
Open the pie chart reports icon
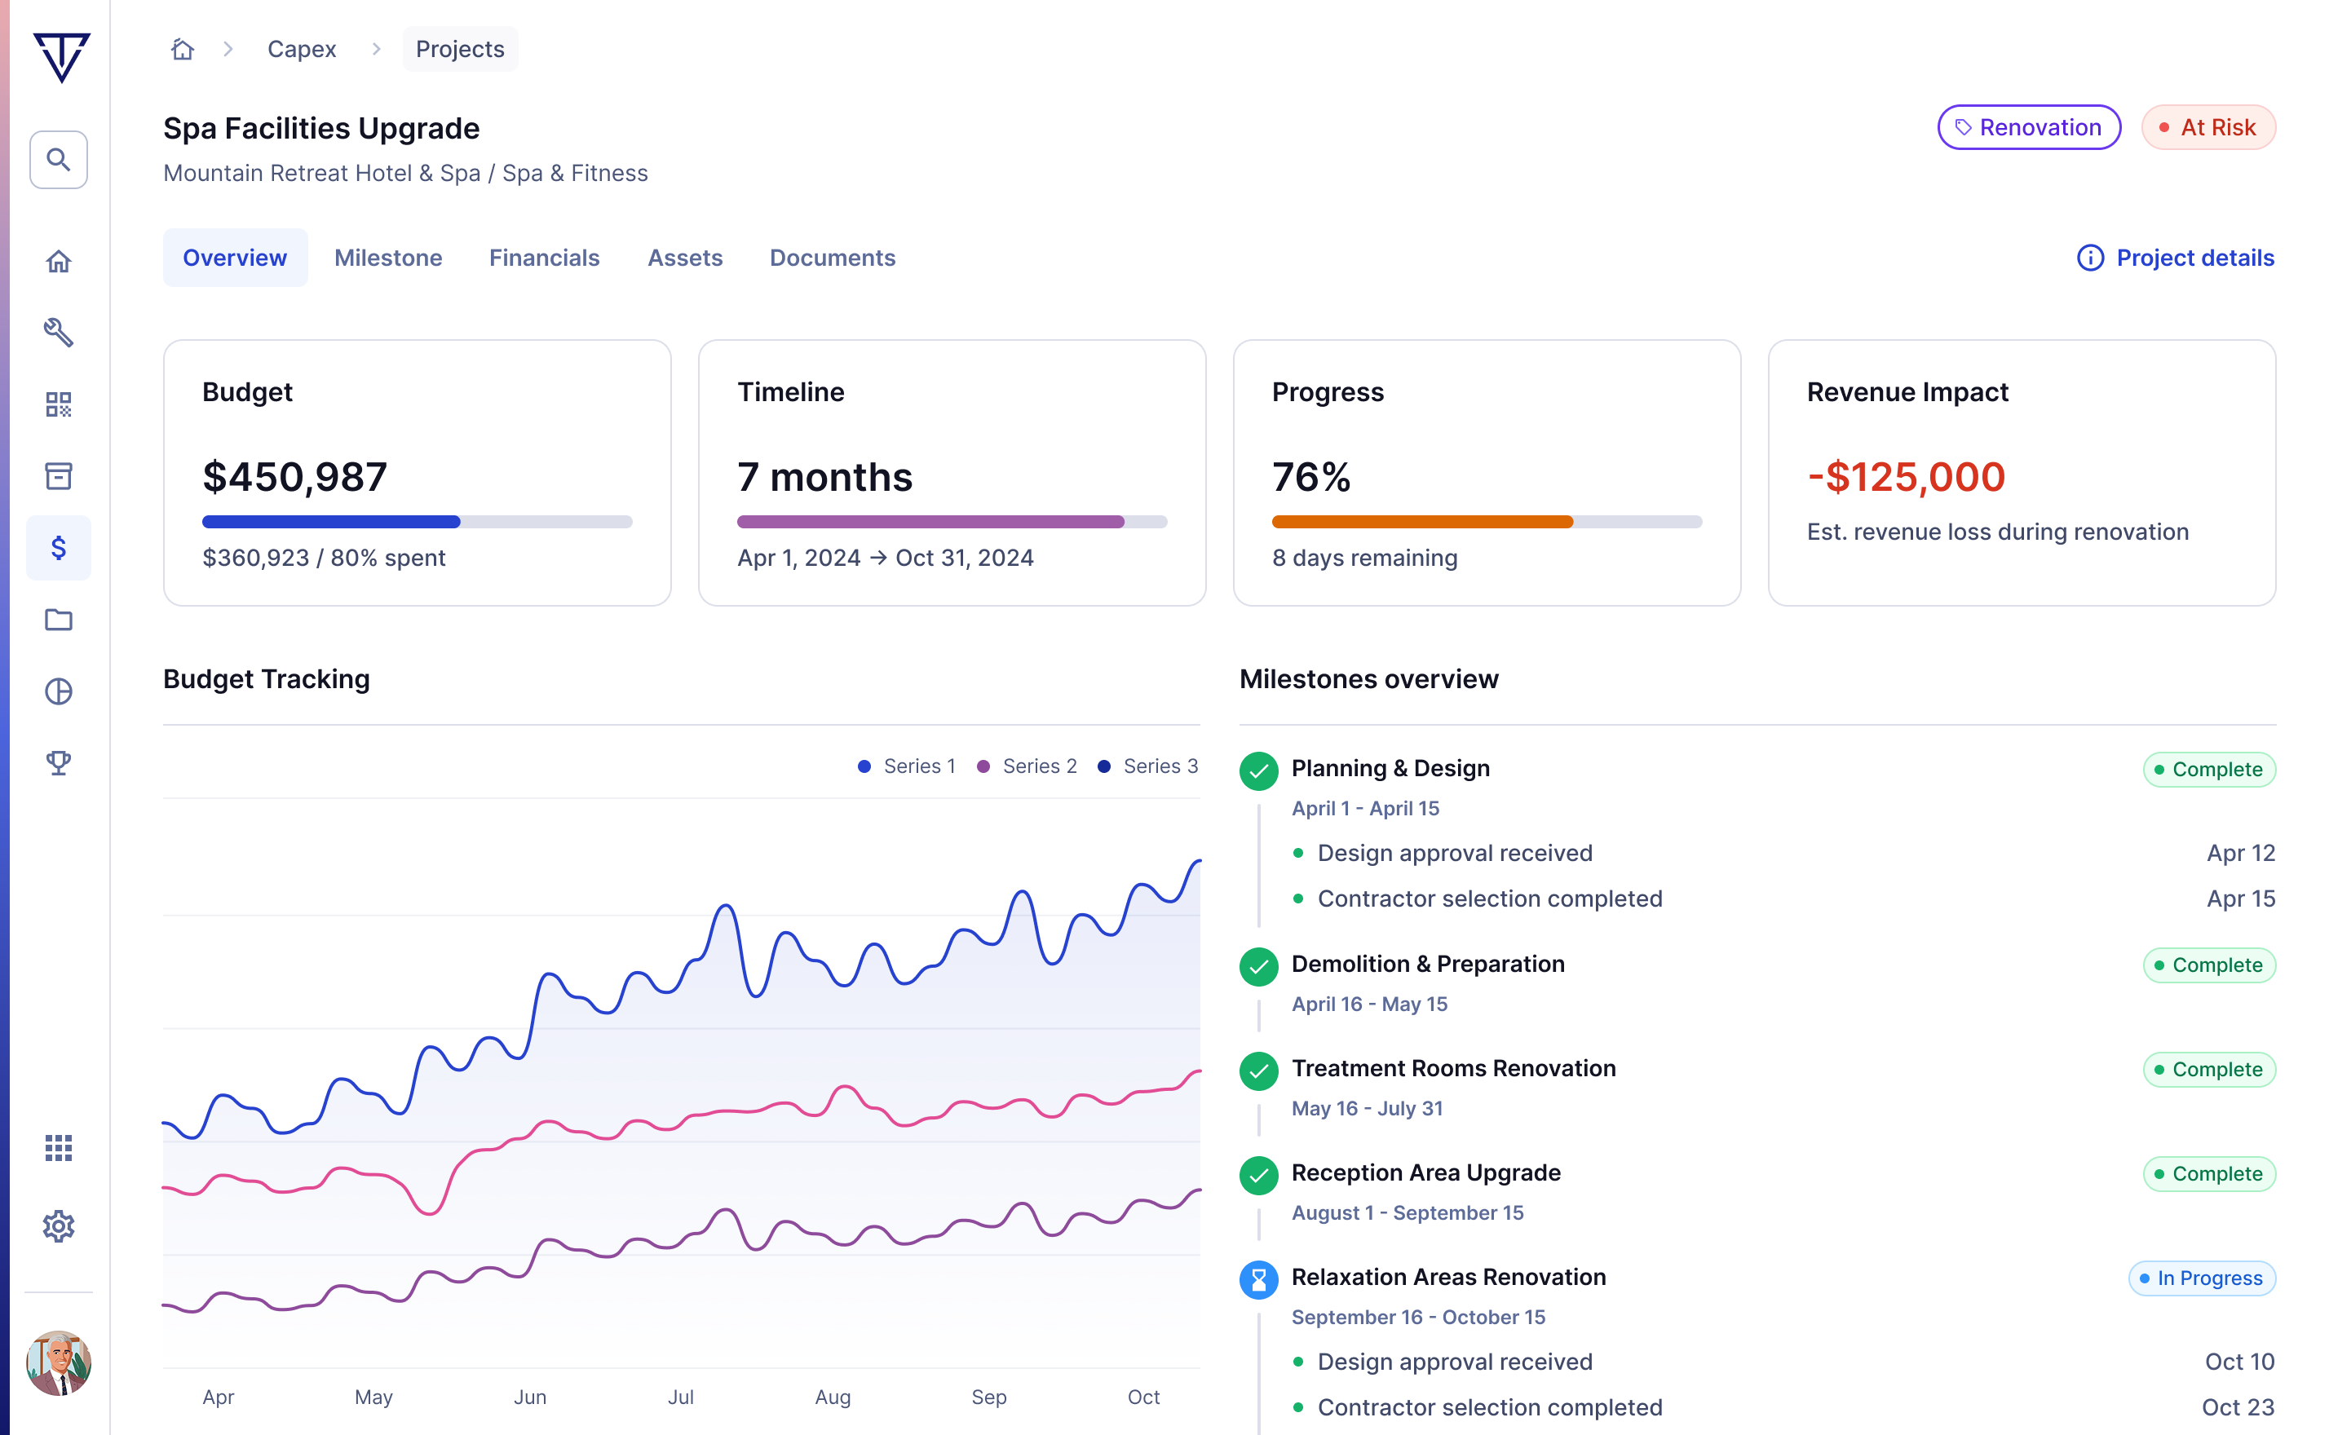click(x=58, y=691)
